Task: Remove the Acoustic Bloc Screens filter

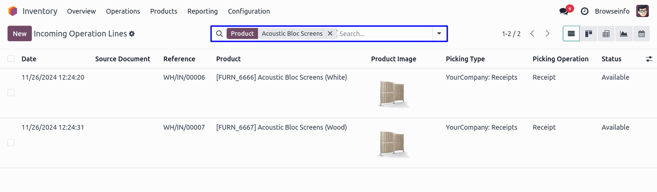Action: 330,33
